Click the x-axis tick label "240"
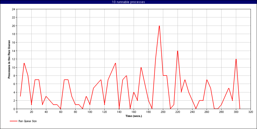This screenshot has height=129, width=257. (192, 112)
